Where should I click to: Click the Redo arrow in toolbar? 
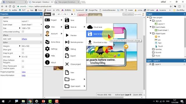pyautogui.click(x=65, y=14)
